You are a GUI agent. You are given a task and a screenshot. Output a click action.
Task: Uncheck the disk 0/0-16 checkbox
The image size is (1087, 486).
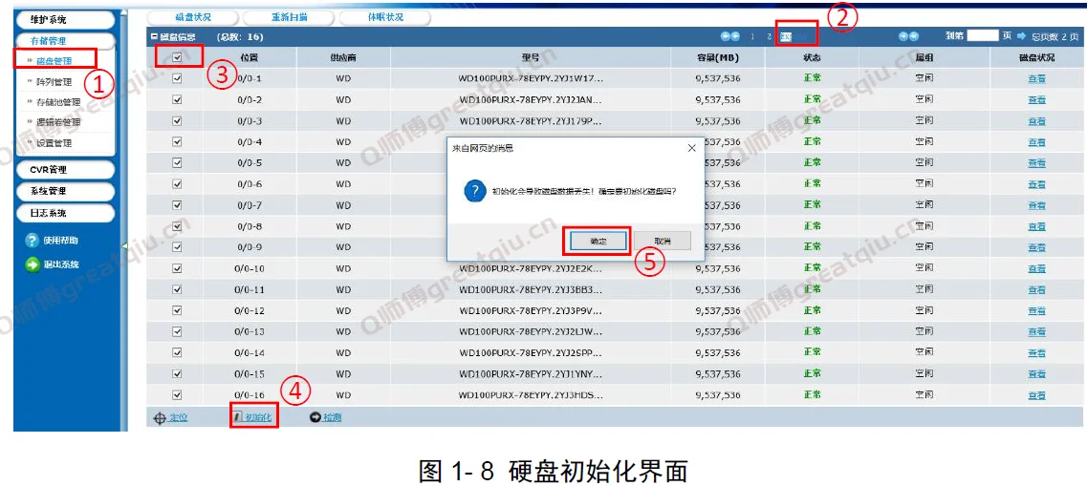tap(177, 394)
